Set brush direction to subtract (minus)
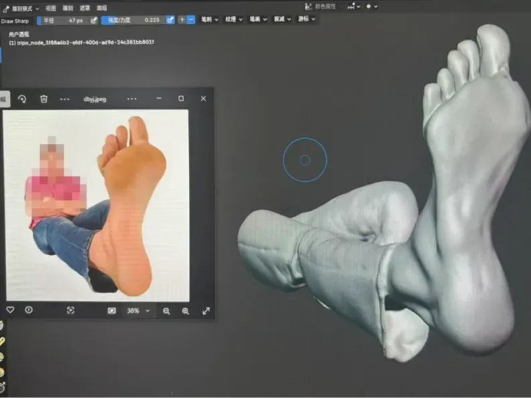The width and height of the screenshot is (531, 398). click(x=191, y=19)
